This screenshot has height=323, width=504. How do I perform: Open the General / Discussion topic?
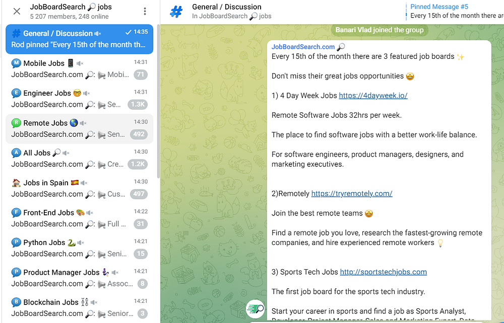pyautogui.click(x=80, y=39)
